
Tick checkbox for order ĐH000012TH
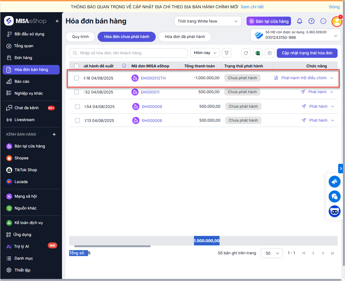click(77, 78)
